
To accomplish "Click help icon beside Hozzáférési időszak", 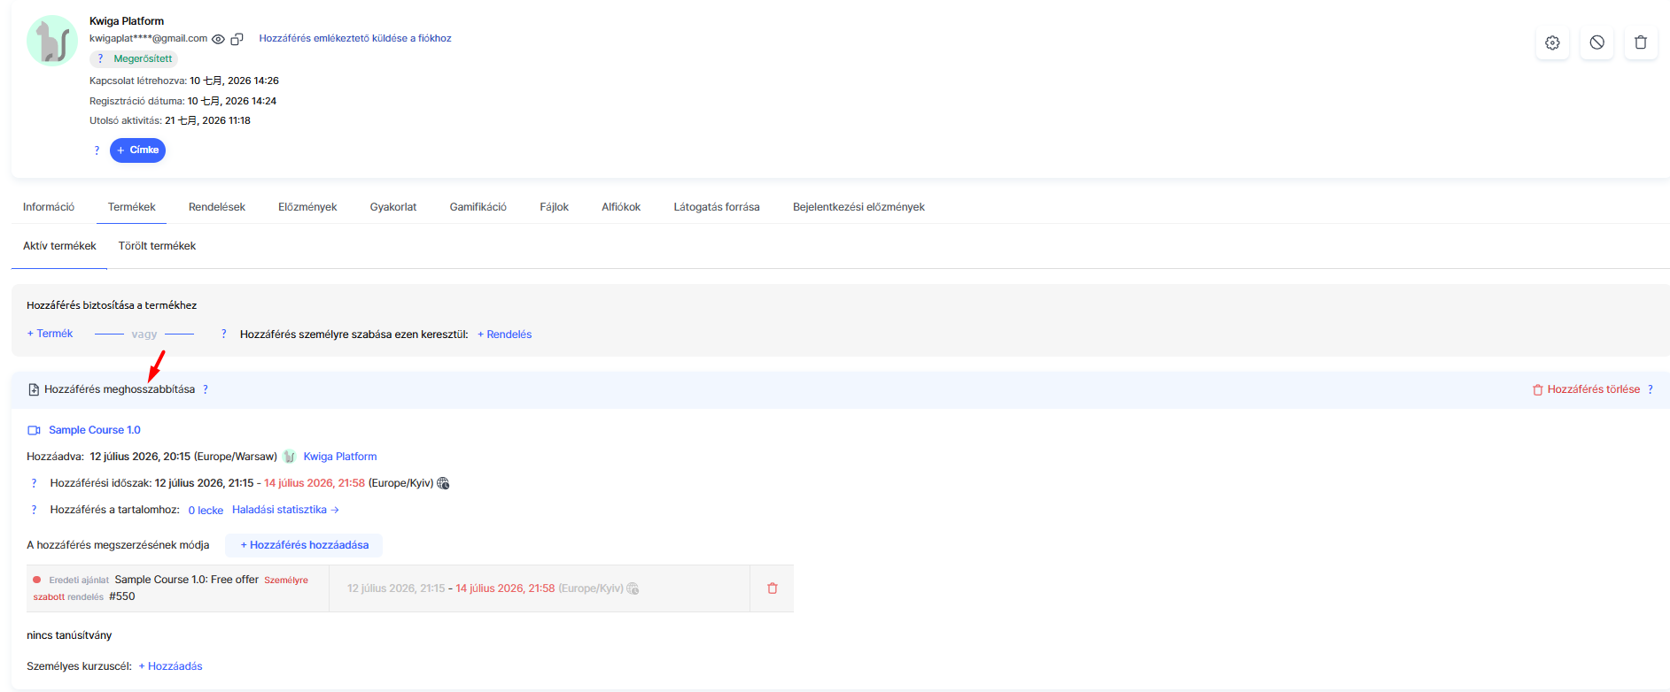I will click(x=35, y=483).
